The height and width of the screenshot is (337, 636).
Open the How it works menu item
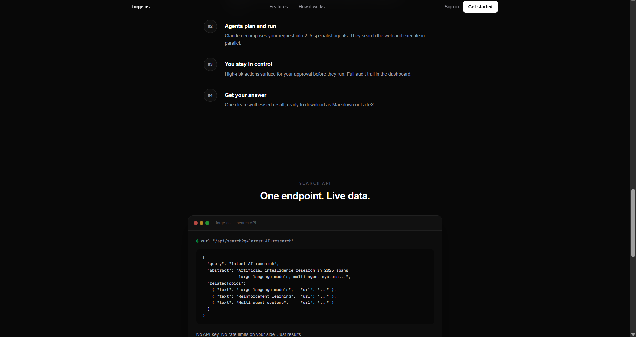[311, 7]
